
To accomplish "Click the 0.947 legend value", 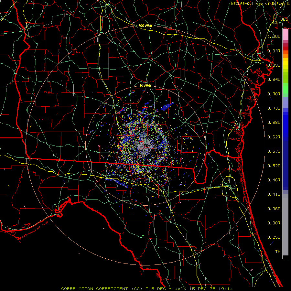I will point(274,51).
